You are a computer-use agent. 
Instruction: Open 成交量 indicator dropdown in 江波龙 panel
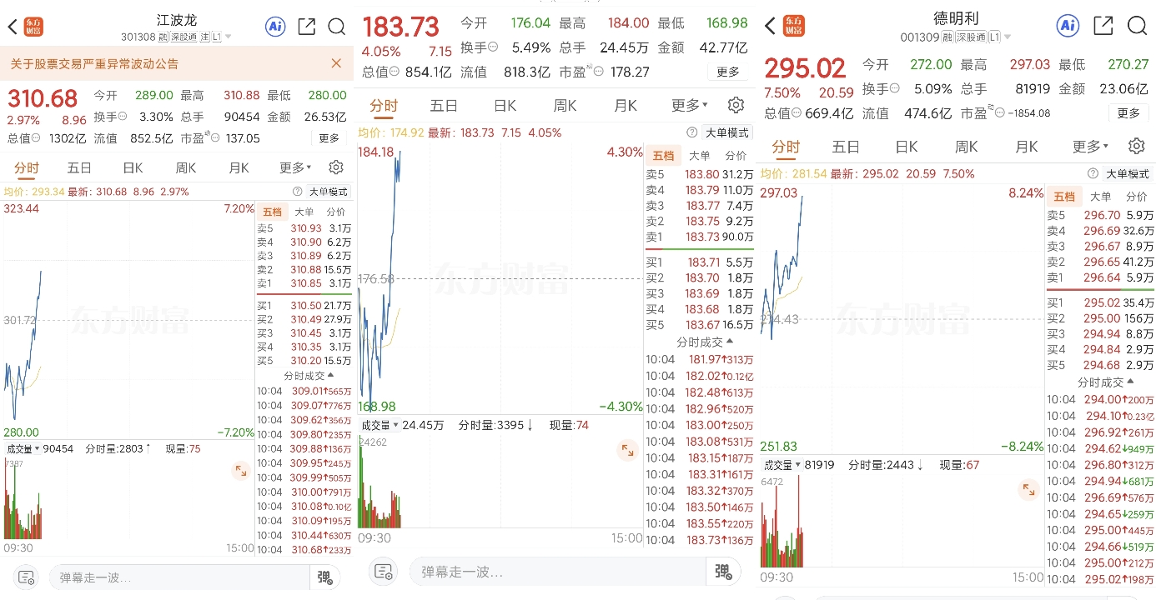click(23, 448)
